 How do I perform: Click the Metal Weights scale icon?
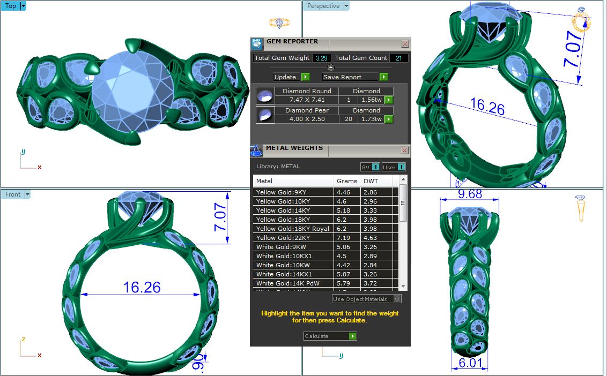point(257,151)
